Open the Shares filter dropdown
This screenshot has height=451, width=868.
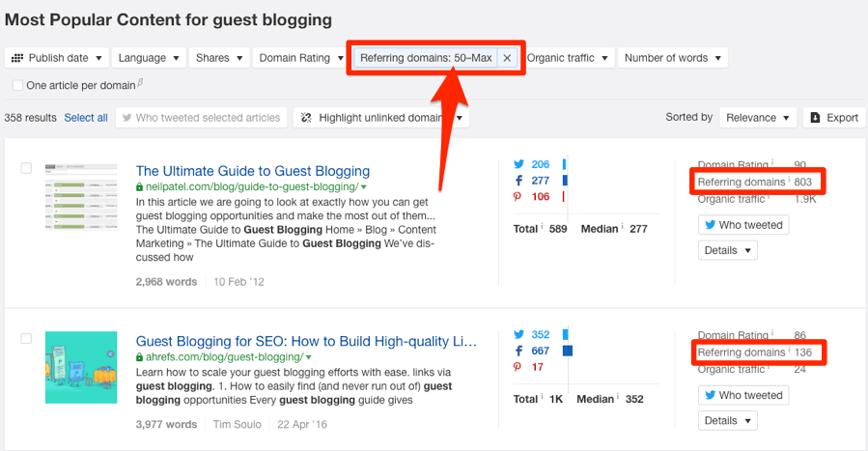pos(218,58)
